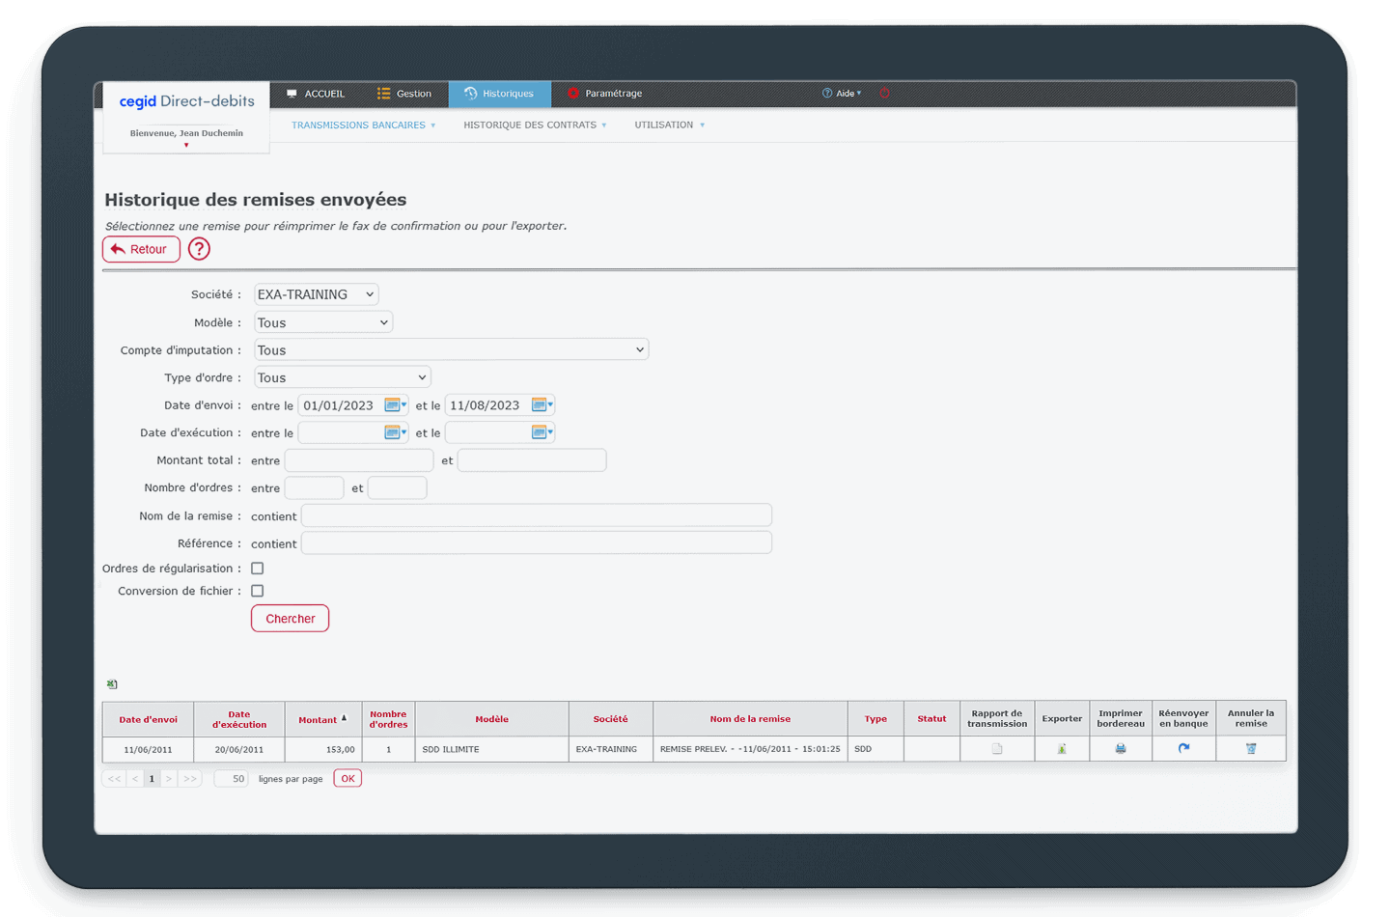Enable Ordres de régularisation checkbox

pyautogui.click(x=258, y=569)
